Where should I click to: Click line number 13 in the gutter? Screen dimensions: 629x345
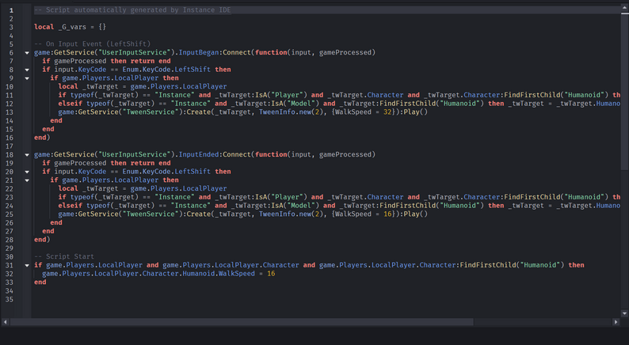[x=10, y=112]
